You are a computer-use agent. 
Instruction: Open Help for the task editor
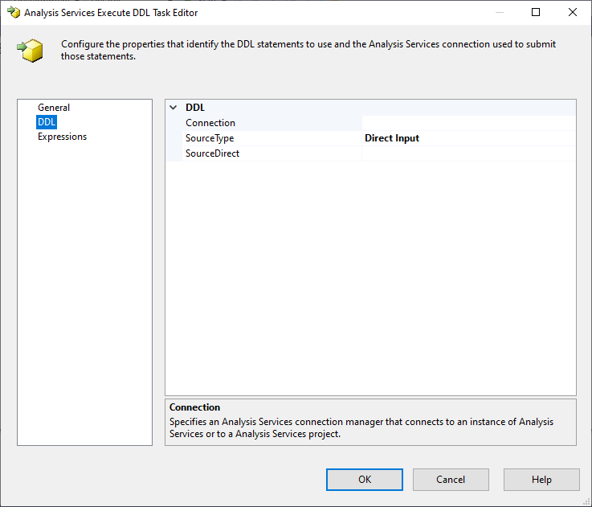(541, 480)
